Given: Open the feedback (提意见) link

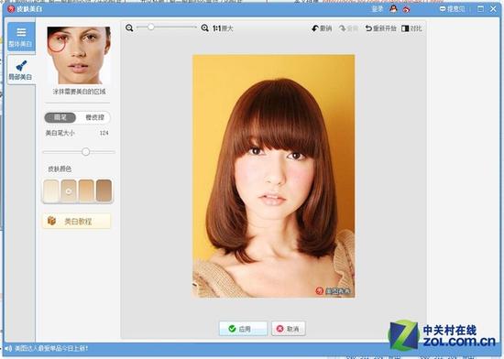Looking at the screenshot, I should click(x=452, y=9).
